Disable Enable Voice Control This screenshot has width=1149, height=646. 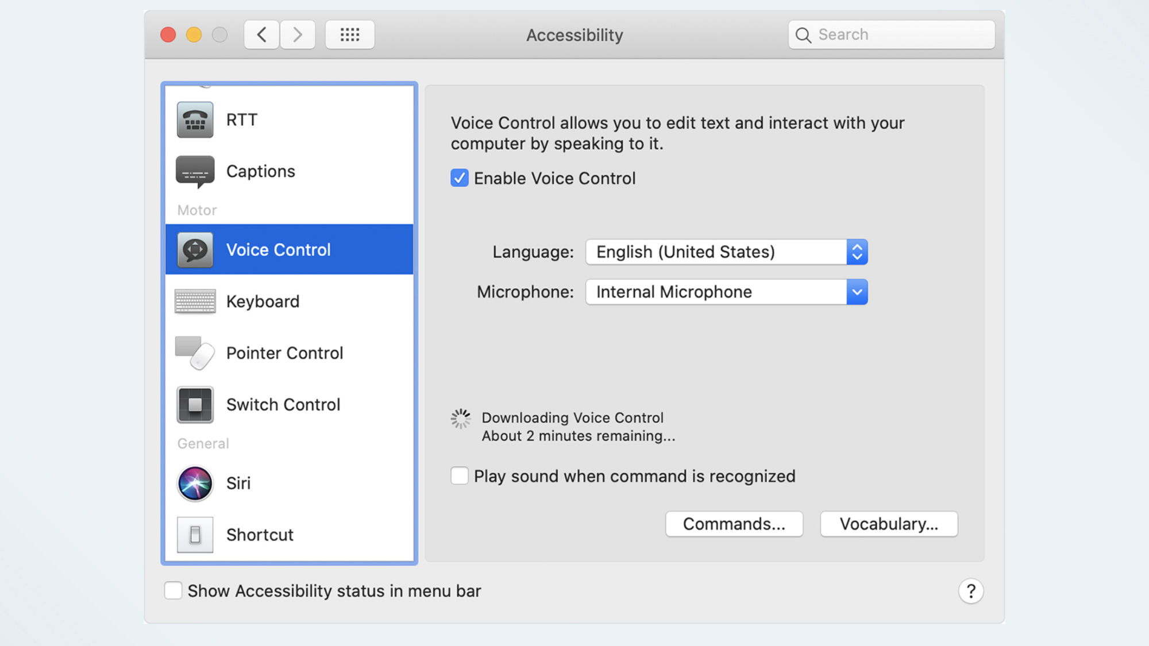click(x=459, y=178)
